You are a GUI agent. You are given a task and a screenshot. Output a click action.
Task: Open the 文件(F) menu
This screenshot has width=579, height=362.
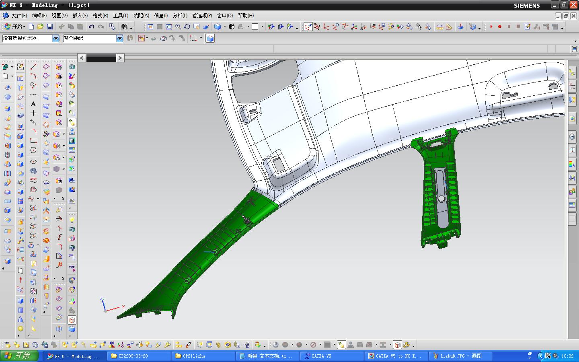[19, 16]
